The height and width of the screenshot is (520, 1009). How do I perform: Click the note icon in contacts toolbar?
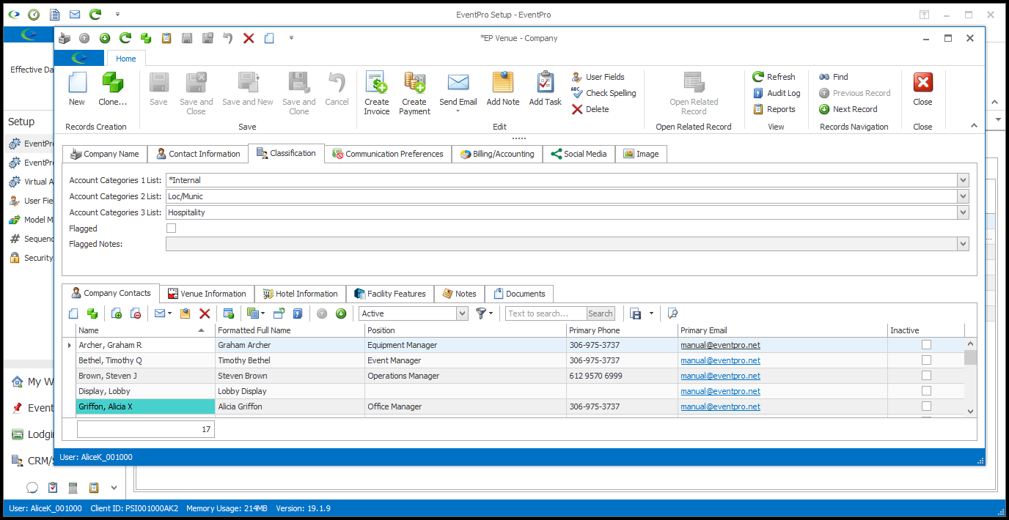(186, 313)
